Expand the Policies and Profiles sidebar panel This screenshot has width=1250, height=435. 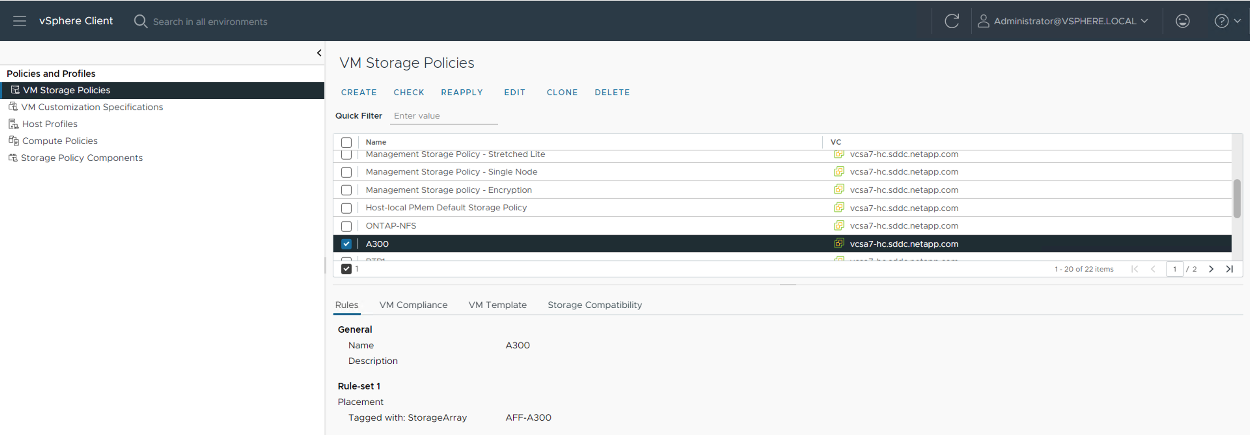coord(317,52)
